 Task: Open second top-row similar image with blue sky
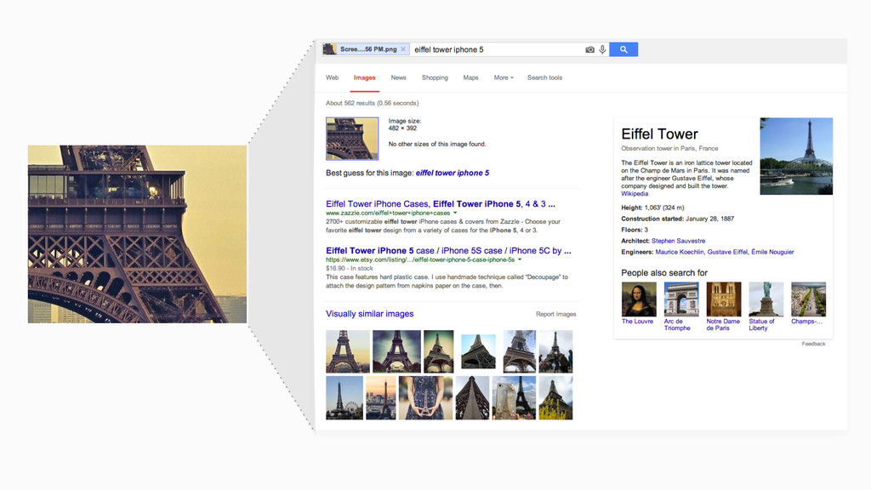tap(396, 351)
